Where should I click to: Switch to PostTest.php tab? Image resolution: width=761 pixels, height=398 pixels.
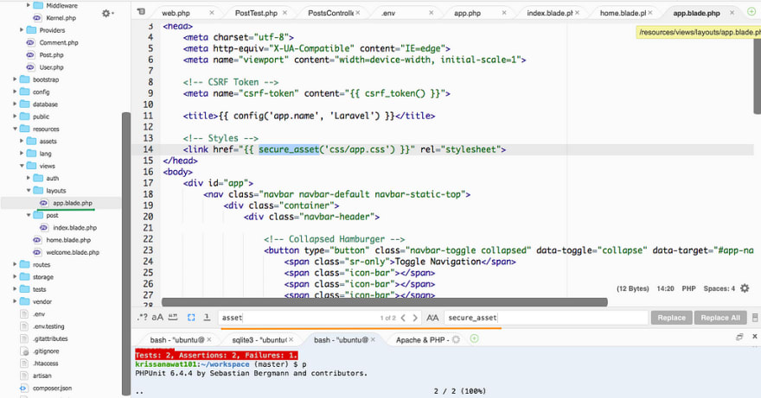[256, 13]
